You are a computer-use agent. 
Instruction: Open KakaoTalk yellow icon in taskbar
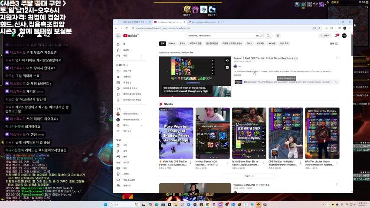[x=259, y=205]
